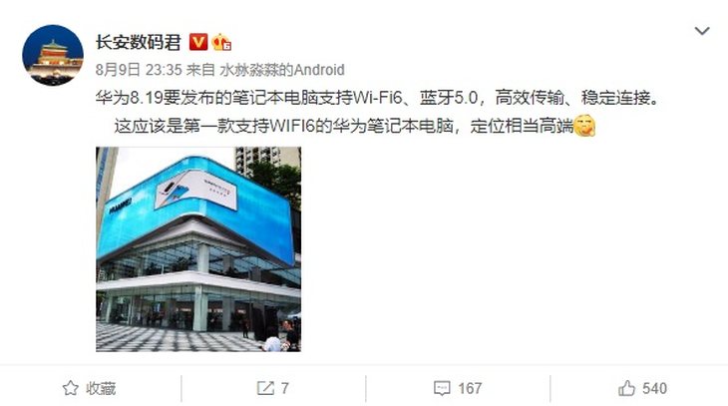Click the 收藏 label

point(101,388)
